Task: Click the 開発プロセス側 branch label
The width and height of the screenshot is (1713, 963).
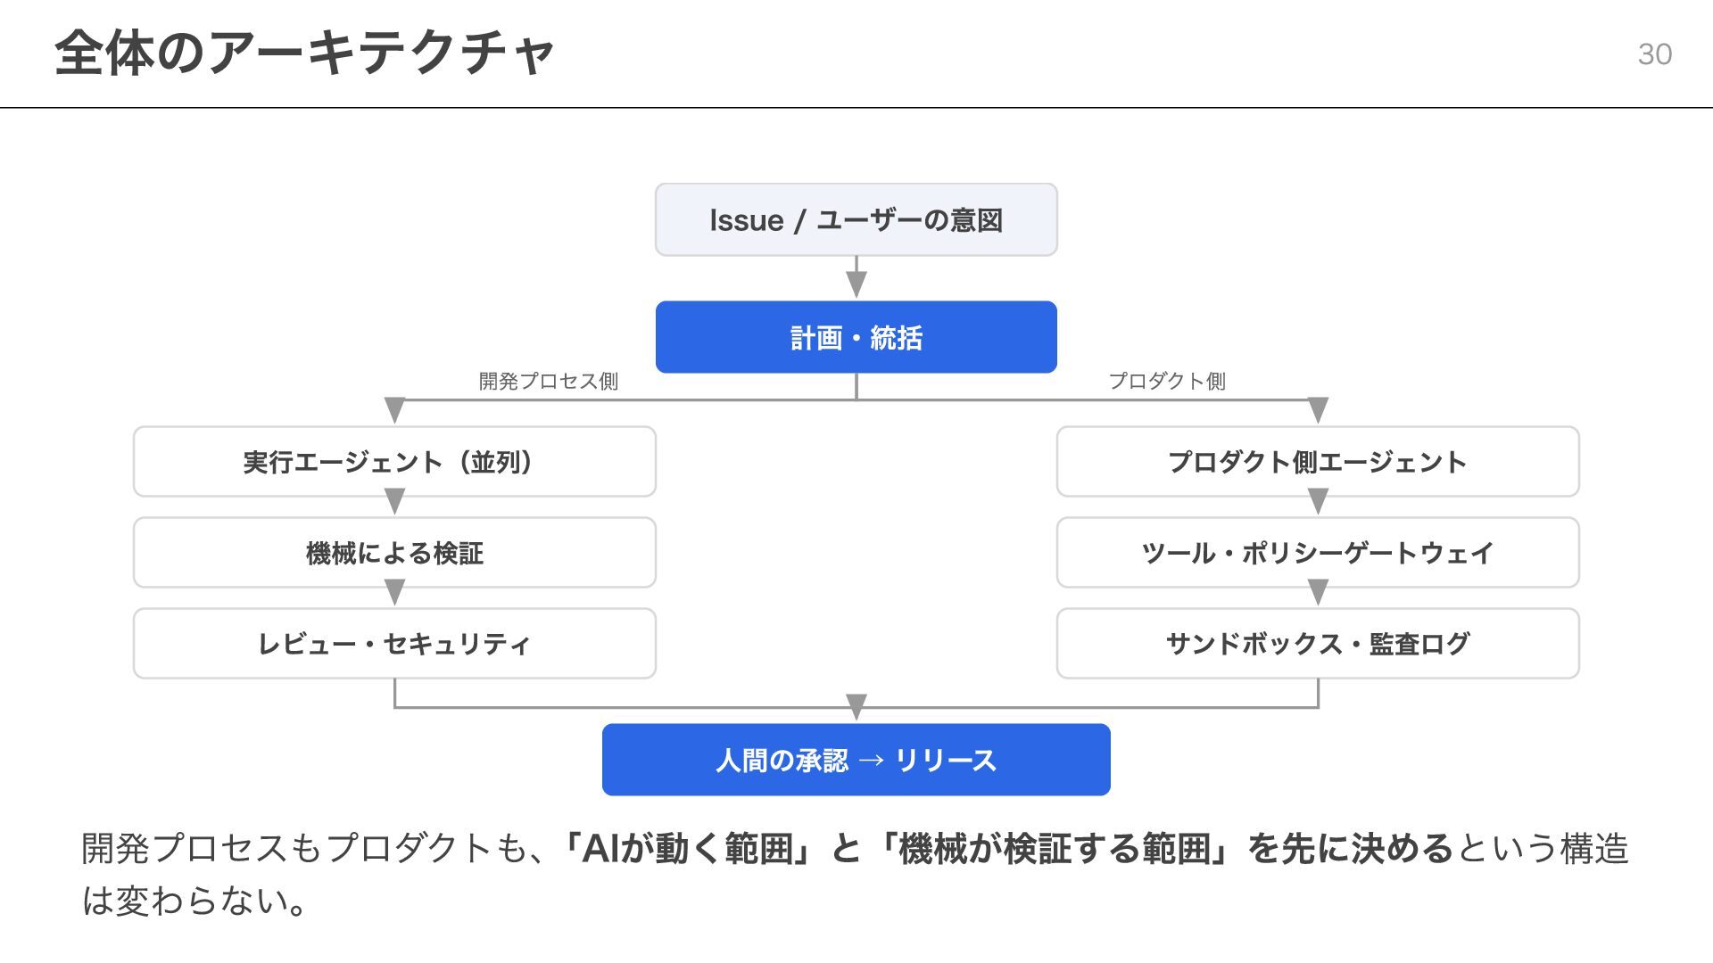Action: tap(549, 382)
